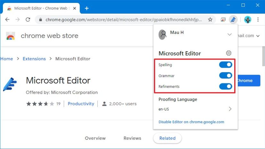Turn off the Spelling toggle

226,65
